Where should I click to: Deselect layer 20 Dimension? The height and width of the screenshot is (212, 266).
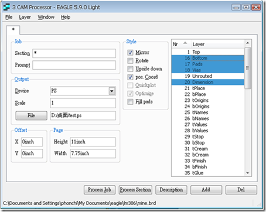point(208,82)
